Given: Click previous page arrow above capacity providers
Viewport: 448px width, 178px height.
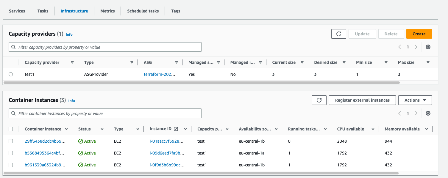Looking at the screenshot, I should 399,47.
